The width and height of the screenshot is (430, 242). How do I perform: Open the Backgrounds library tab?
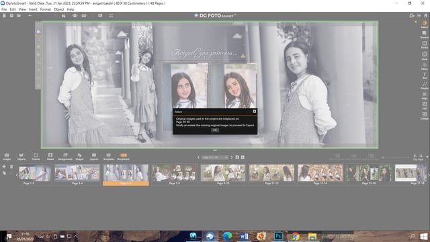pos(65,157)
